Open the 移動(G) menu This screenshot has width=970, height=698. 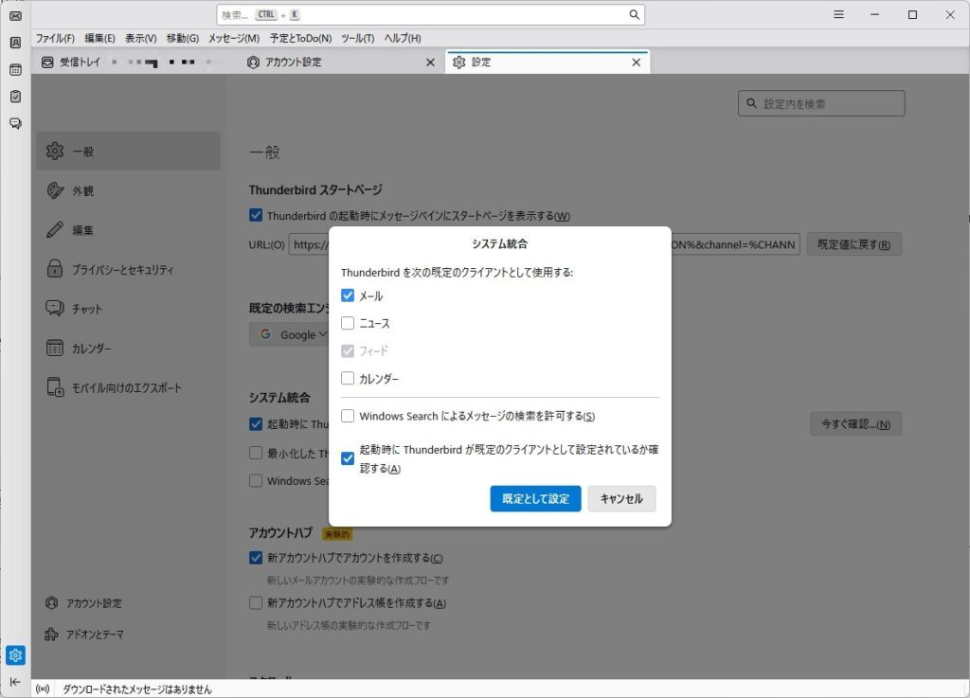click(183, 38)
